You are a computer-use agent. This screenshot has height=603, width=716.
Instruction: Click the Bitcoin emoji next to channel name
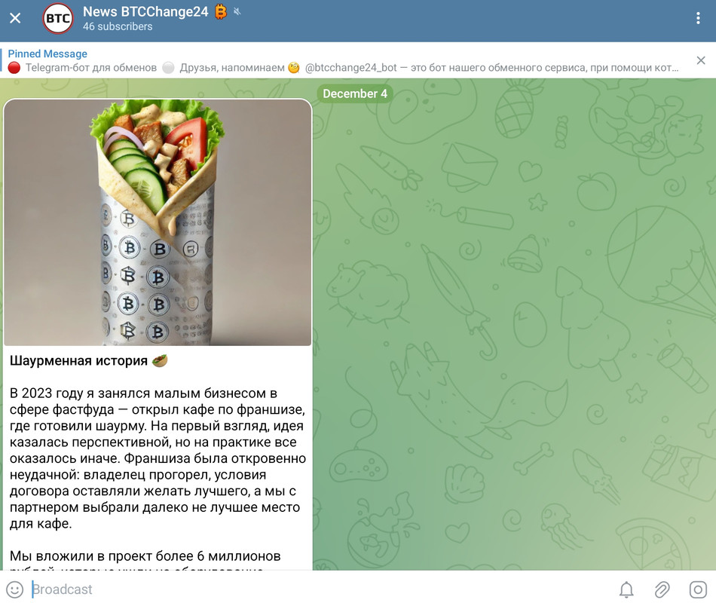point(221,11)
